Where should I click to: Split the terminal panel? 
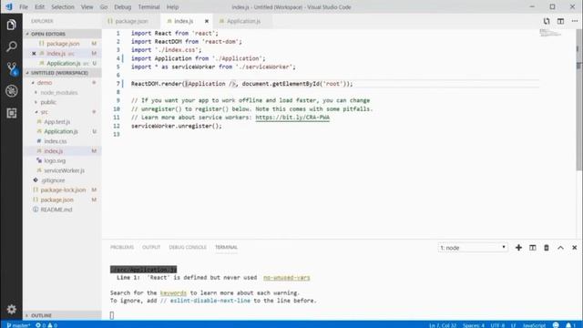click(532, 248)
